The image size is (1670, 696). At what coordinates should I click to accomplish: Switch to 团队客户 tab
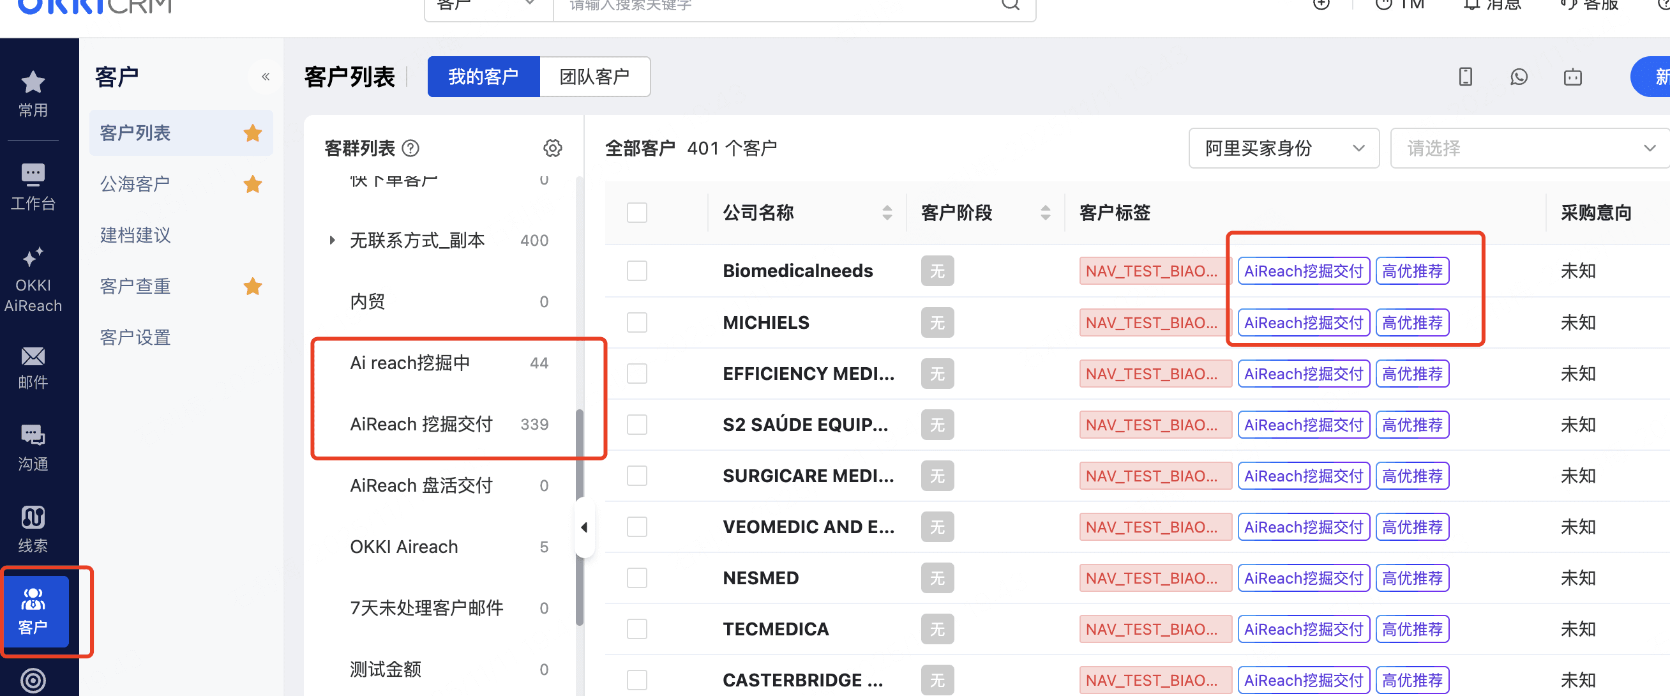pyautogui.click(x=594, y=77)
